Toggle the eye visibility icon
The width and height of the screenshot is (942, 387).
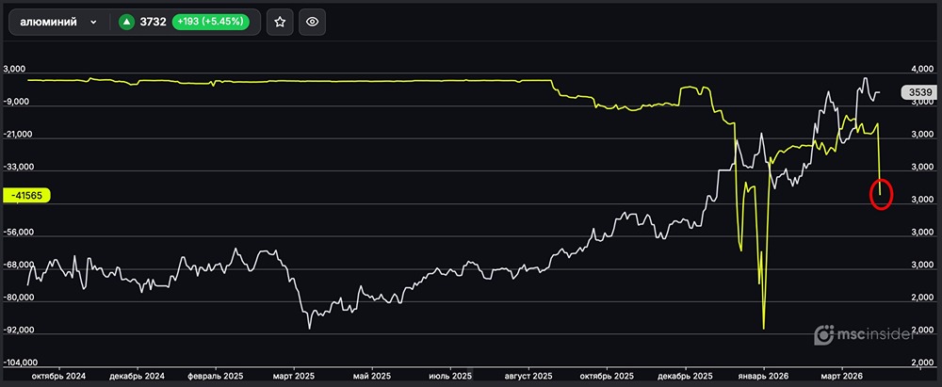point(314,22)
